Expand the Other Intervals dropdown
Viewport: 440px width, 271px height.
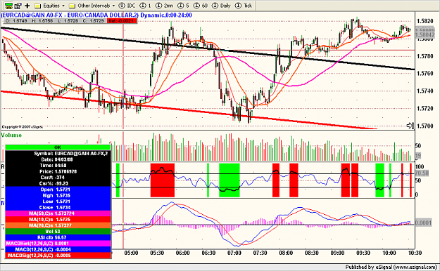point(92,6)
